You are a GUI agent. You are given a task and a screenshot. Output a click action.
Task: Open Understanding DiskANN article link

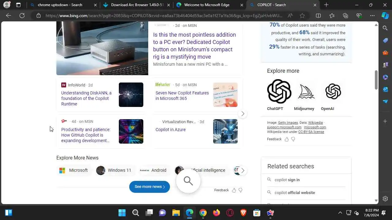[x=86, y=98]
